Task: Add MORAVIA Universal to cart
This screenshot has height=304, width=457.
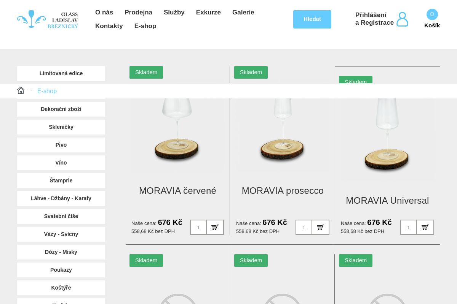Action: tap(425, 227)
